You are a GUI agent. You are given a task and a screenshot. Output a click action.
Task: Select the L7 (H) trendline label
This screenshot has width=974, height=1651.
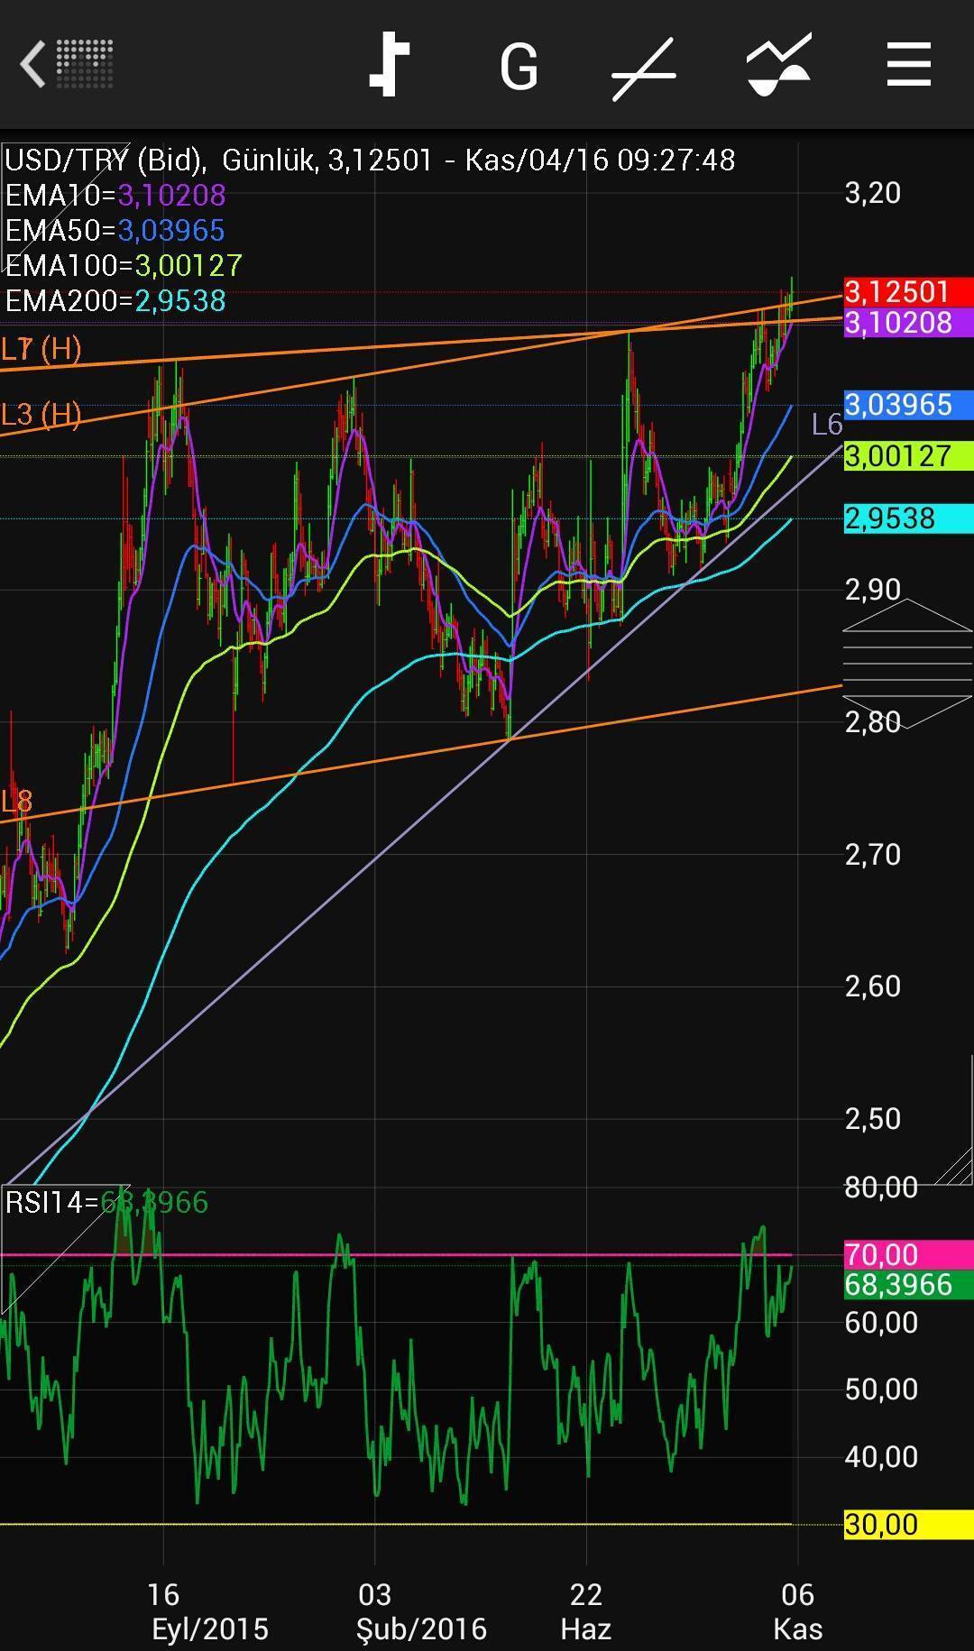pos(41,349)
